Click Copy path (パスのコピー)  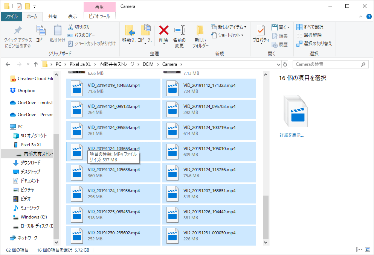[x=82, y=35]
